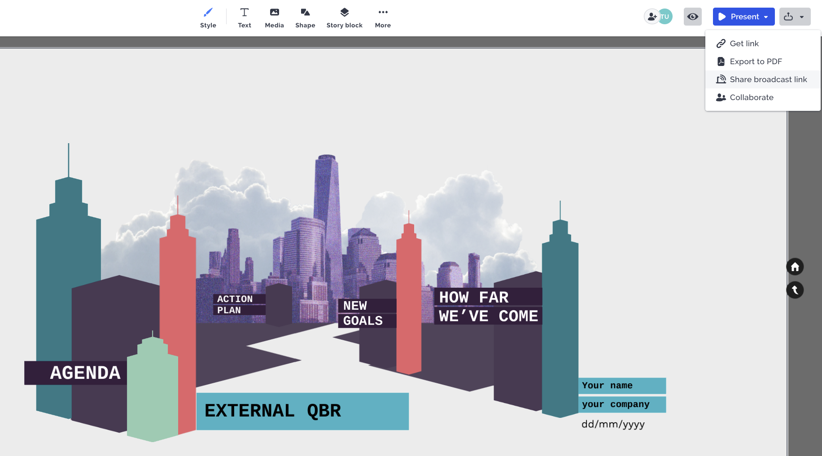
Task: Select the teal EXTERNAL QBR title block
Action: coord(302,411)
